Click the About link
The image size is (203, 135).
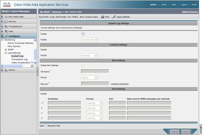coord(194,5)
